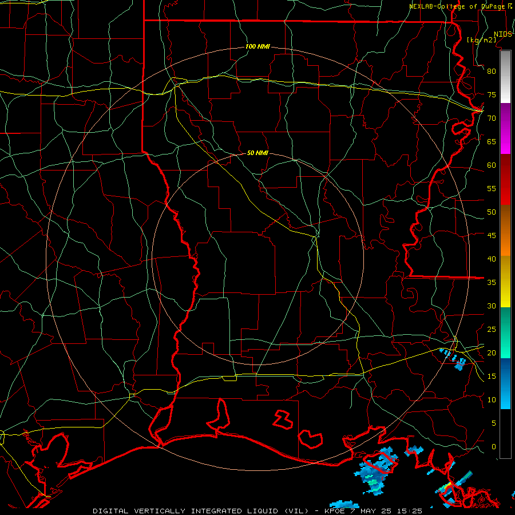Click the "5" value on the VIL scale
The width and height of the screenshot is (515, 515).
pyautogui.click(x=494, y=423)
